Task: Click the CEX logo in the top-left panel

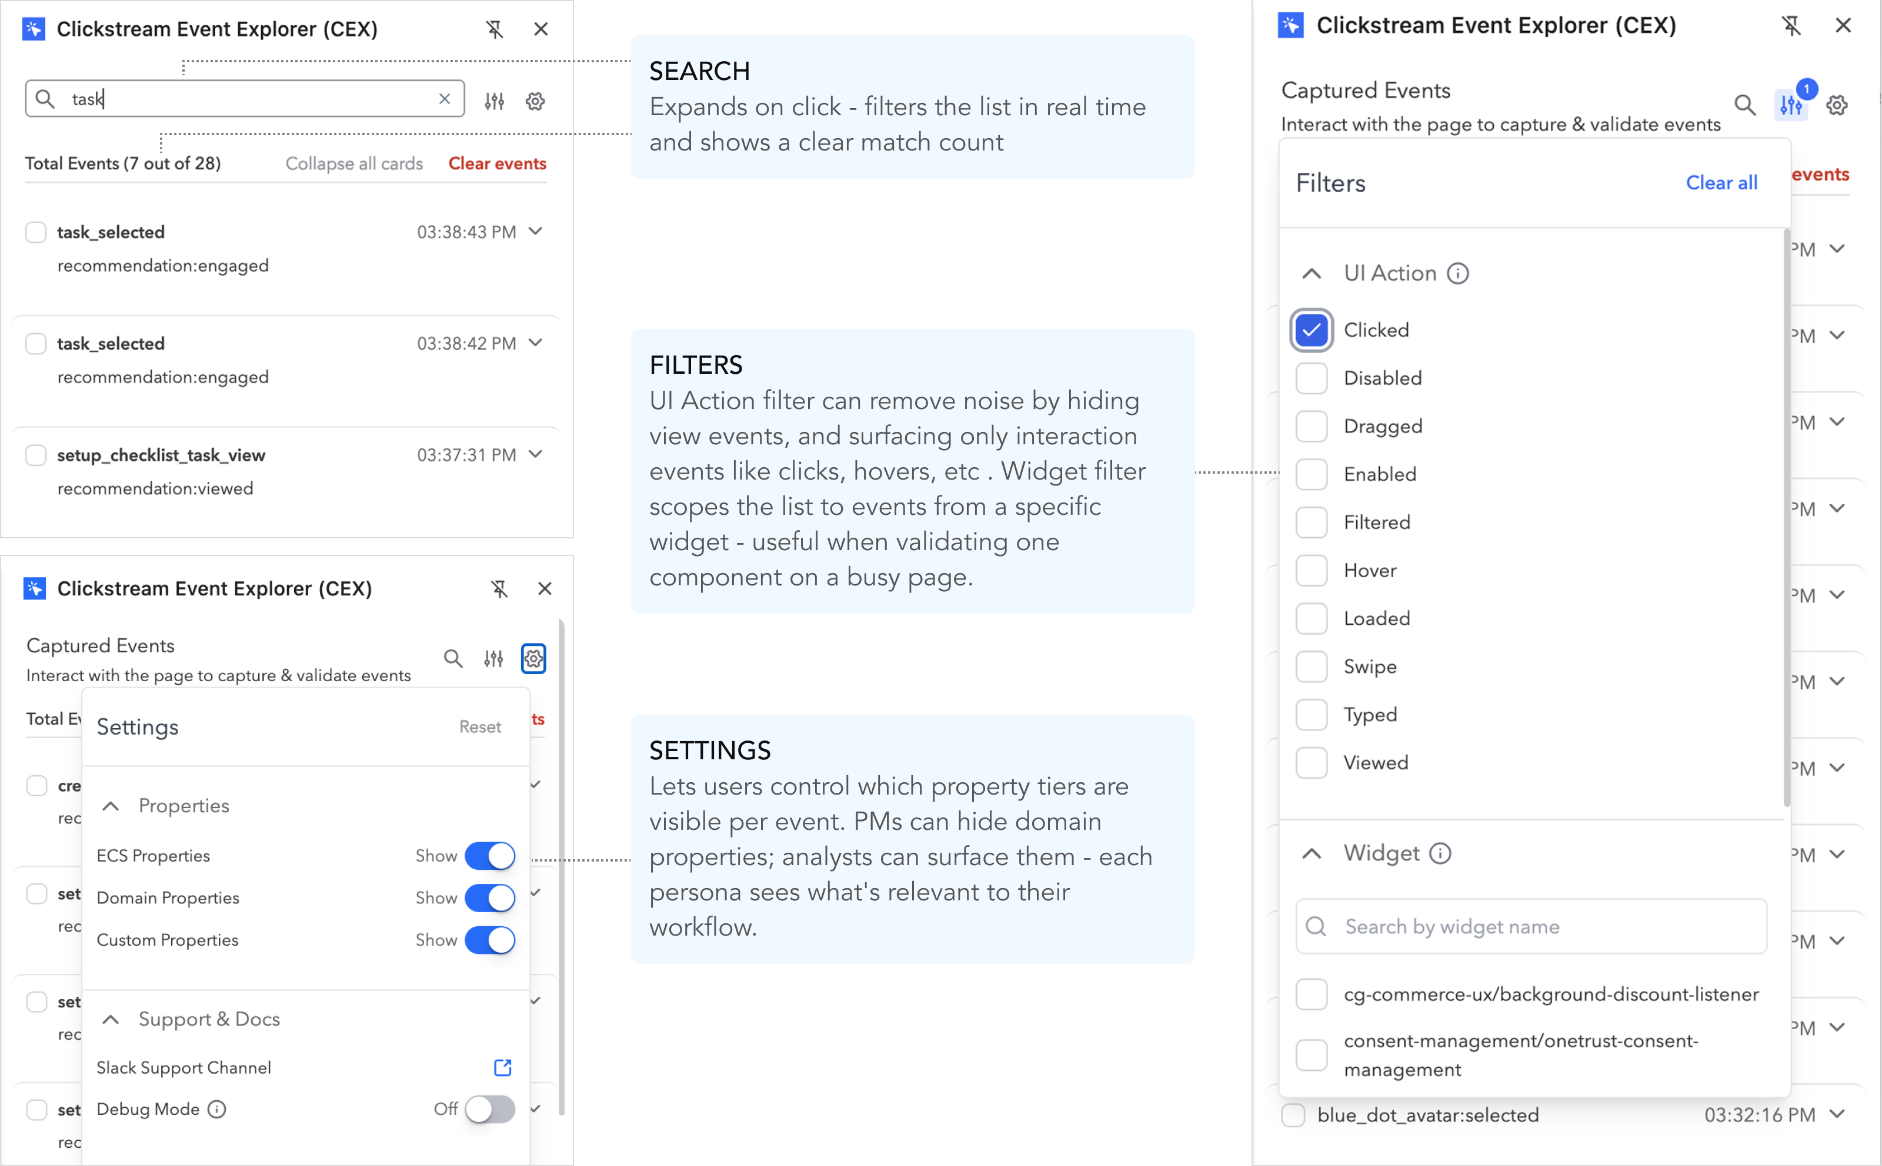Action: [x=34, y=29]
